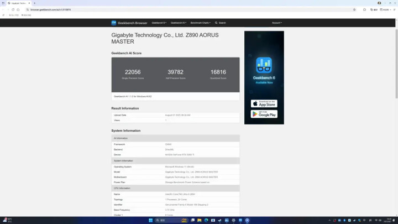Screen dimensions: 398x224
Task: Click the browser forward arrow
Action: pyautogui.click(x=8, y=9)
